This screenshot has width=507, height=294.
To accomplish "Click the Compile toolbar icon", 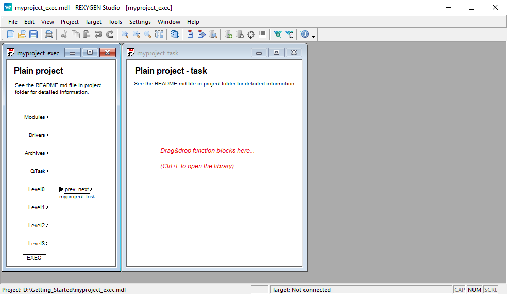I will [x=190, y=34].
